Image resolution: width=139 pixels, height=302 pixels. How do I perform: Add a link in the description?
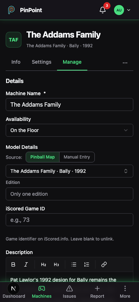coord(104,264)
